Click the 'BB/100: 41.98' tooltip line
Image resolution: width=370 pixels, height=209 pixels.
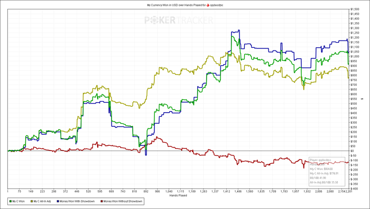[318, 178]
